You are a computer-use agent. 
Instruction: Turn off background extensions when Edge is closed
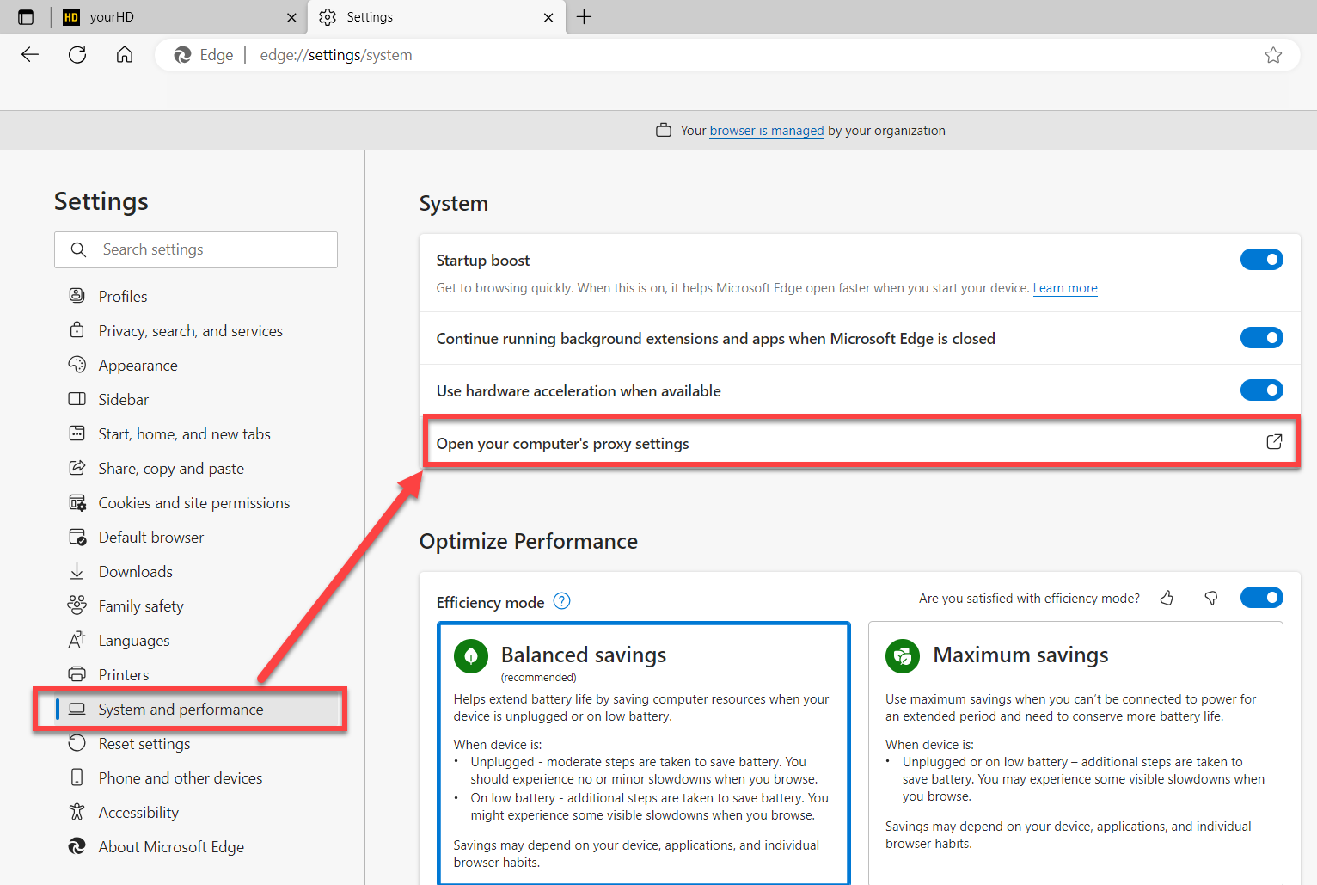(1261, 337)
